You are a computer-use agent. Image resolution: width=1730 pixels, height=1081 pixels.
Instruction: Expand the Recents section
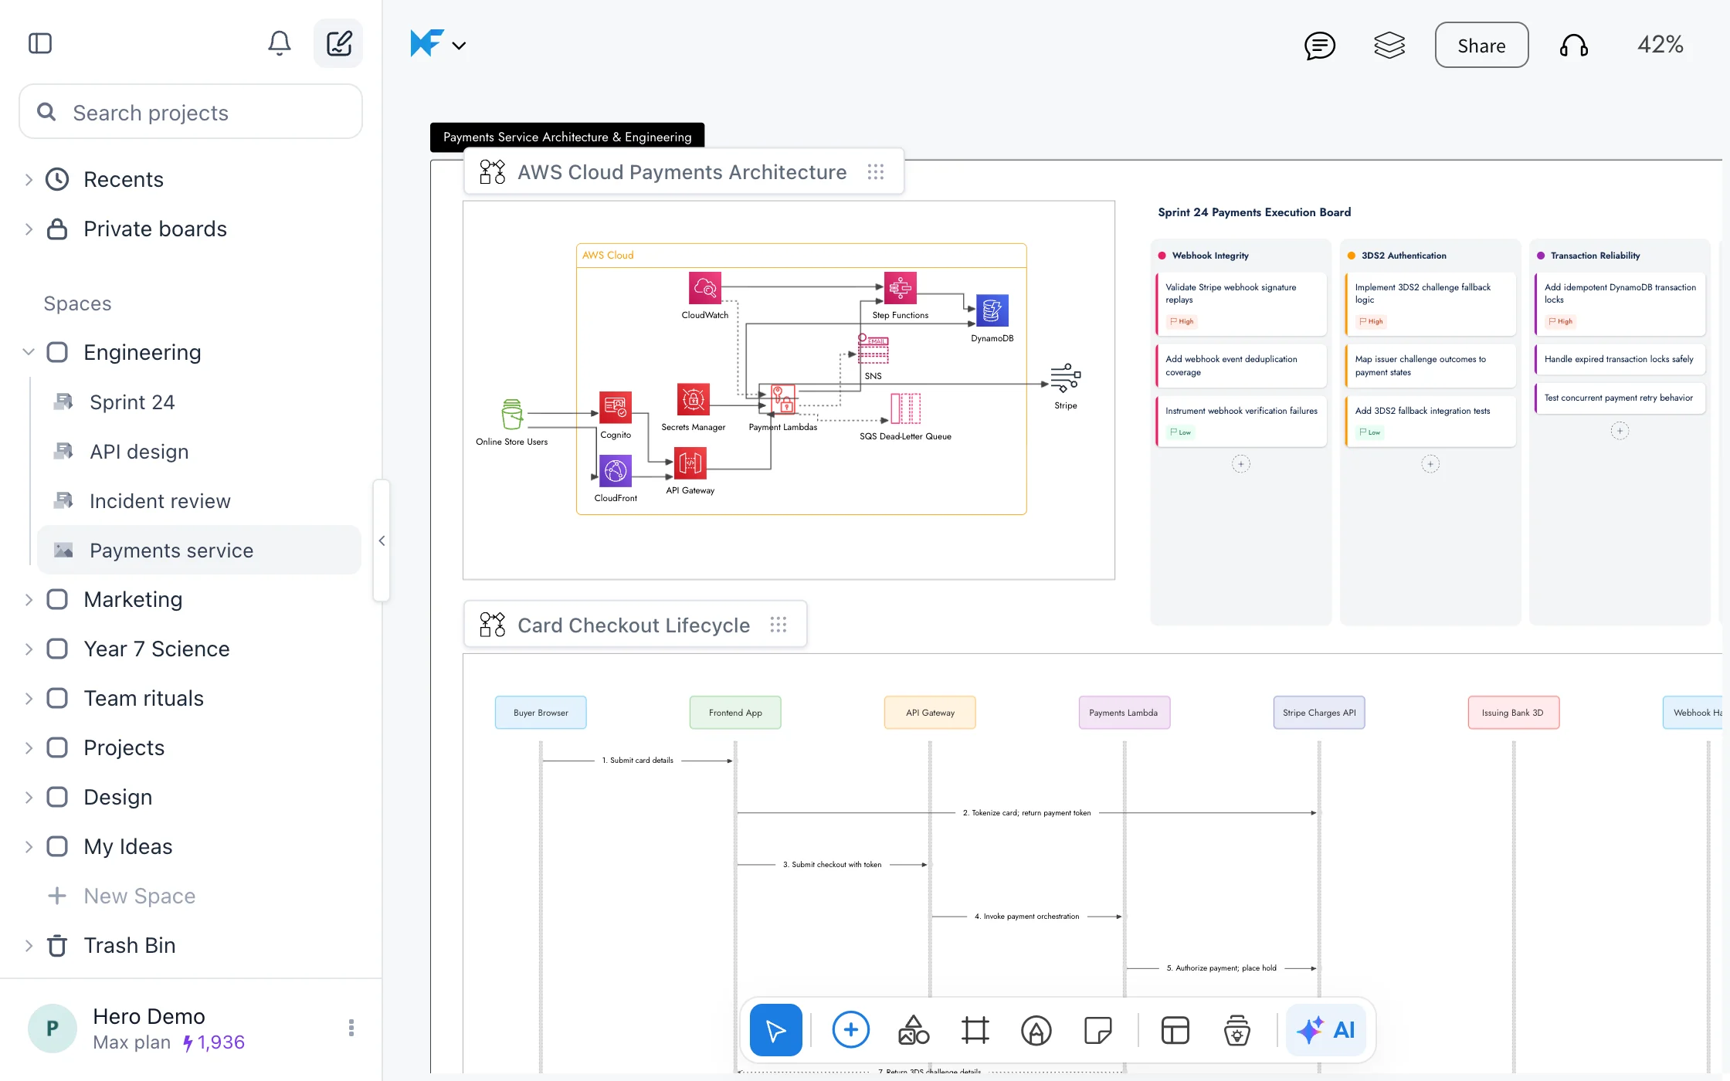pos(29,179)
